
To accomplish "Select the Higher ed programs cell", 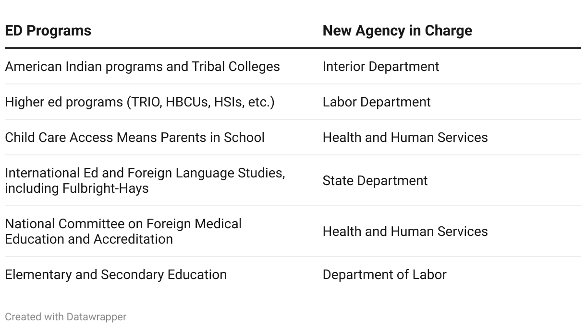I will click(x=139, y=102).
